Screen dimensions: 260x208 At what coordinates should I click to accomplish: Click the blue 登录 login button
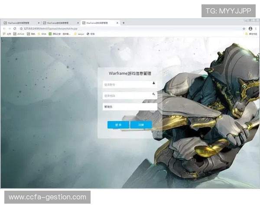coord(118,125)
